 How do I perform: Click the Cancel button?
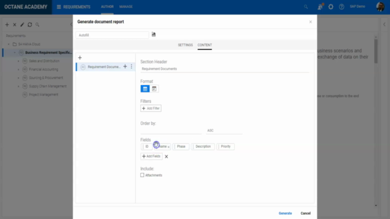[x=305, y=214]
